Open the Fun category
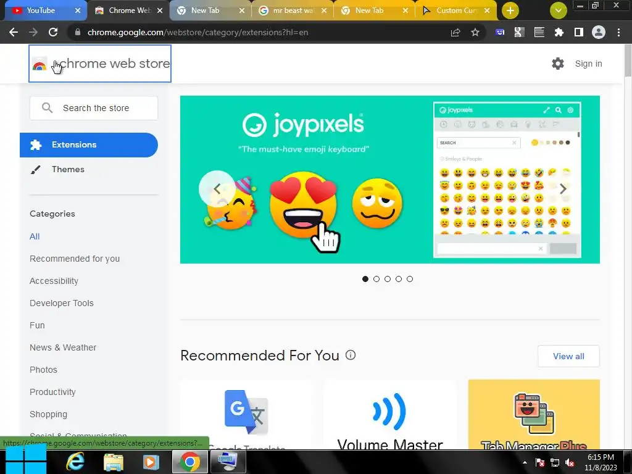 (37, 325)
